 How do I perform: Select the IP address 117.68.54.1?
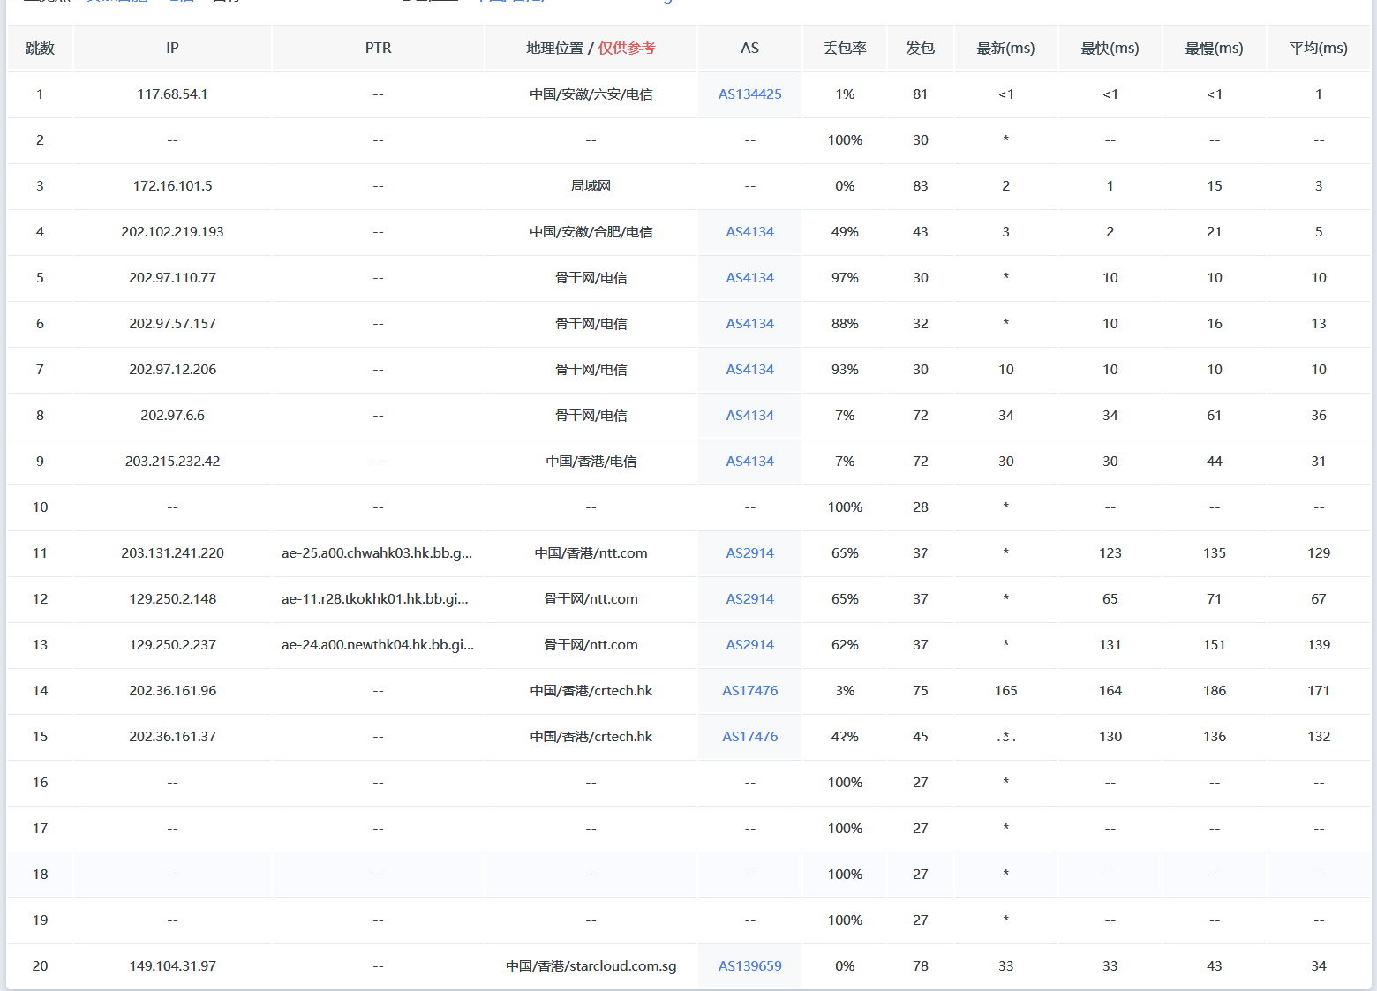[x=172, y=94]
